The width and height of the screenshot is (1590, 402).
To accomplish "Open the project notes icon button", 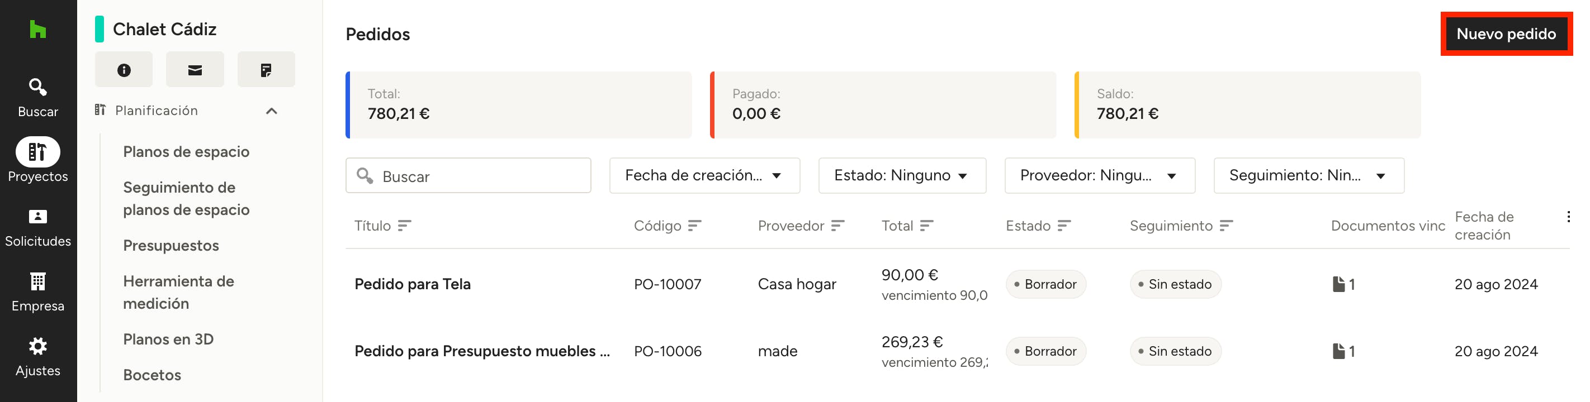I will pyautogui.click(x=266, y=70).
